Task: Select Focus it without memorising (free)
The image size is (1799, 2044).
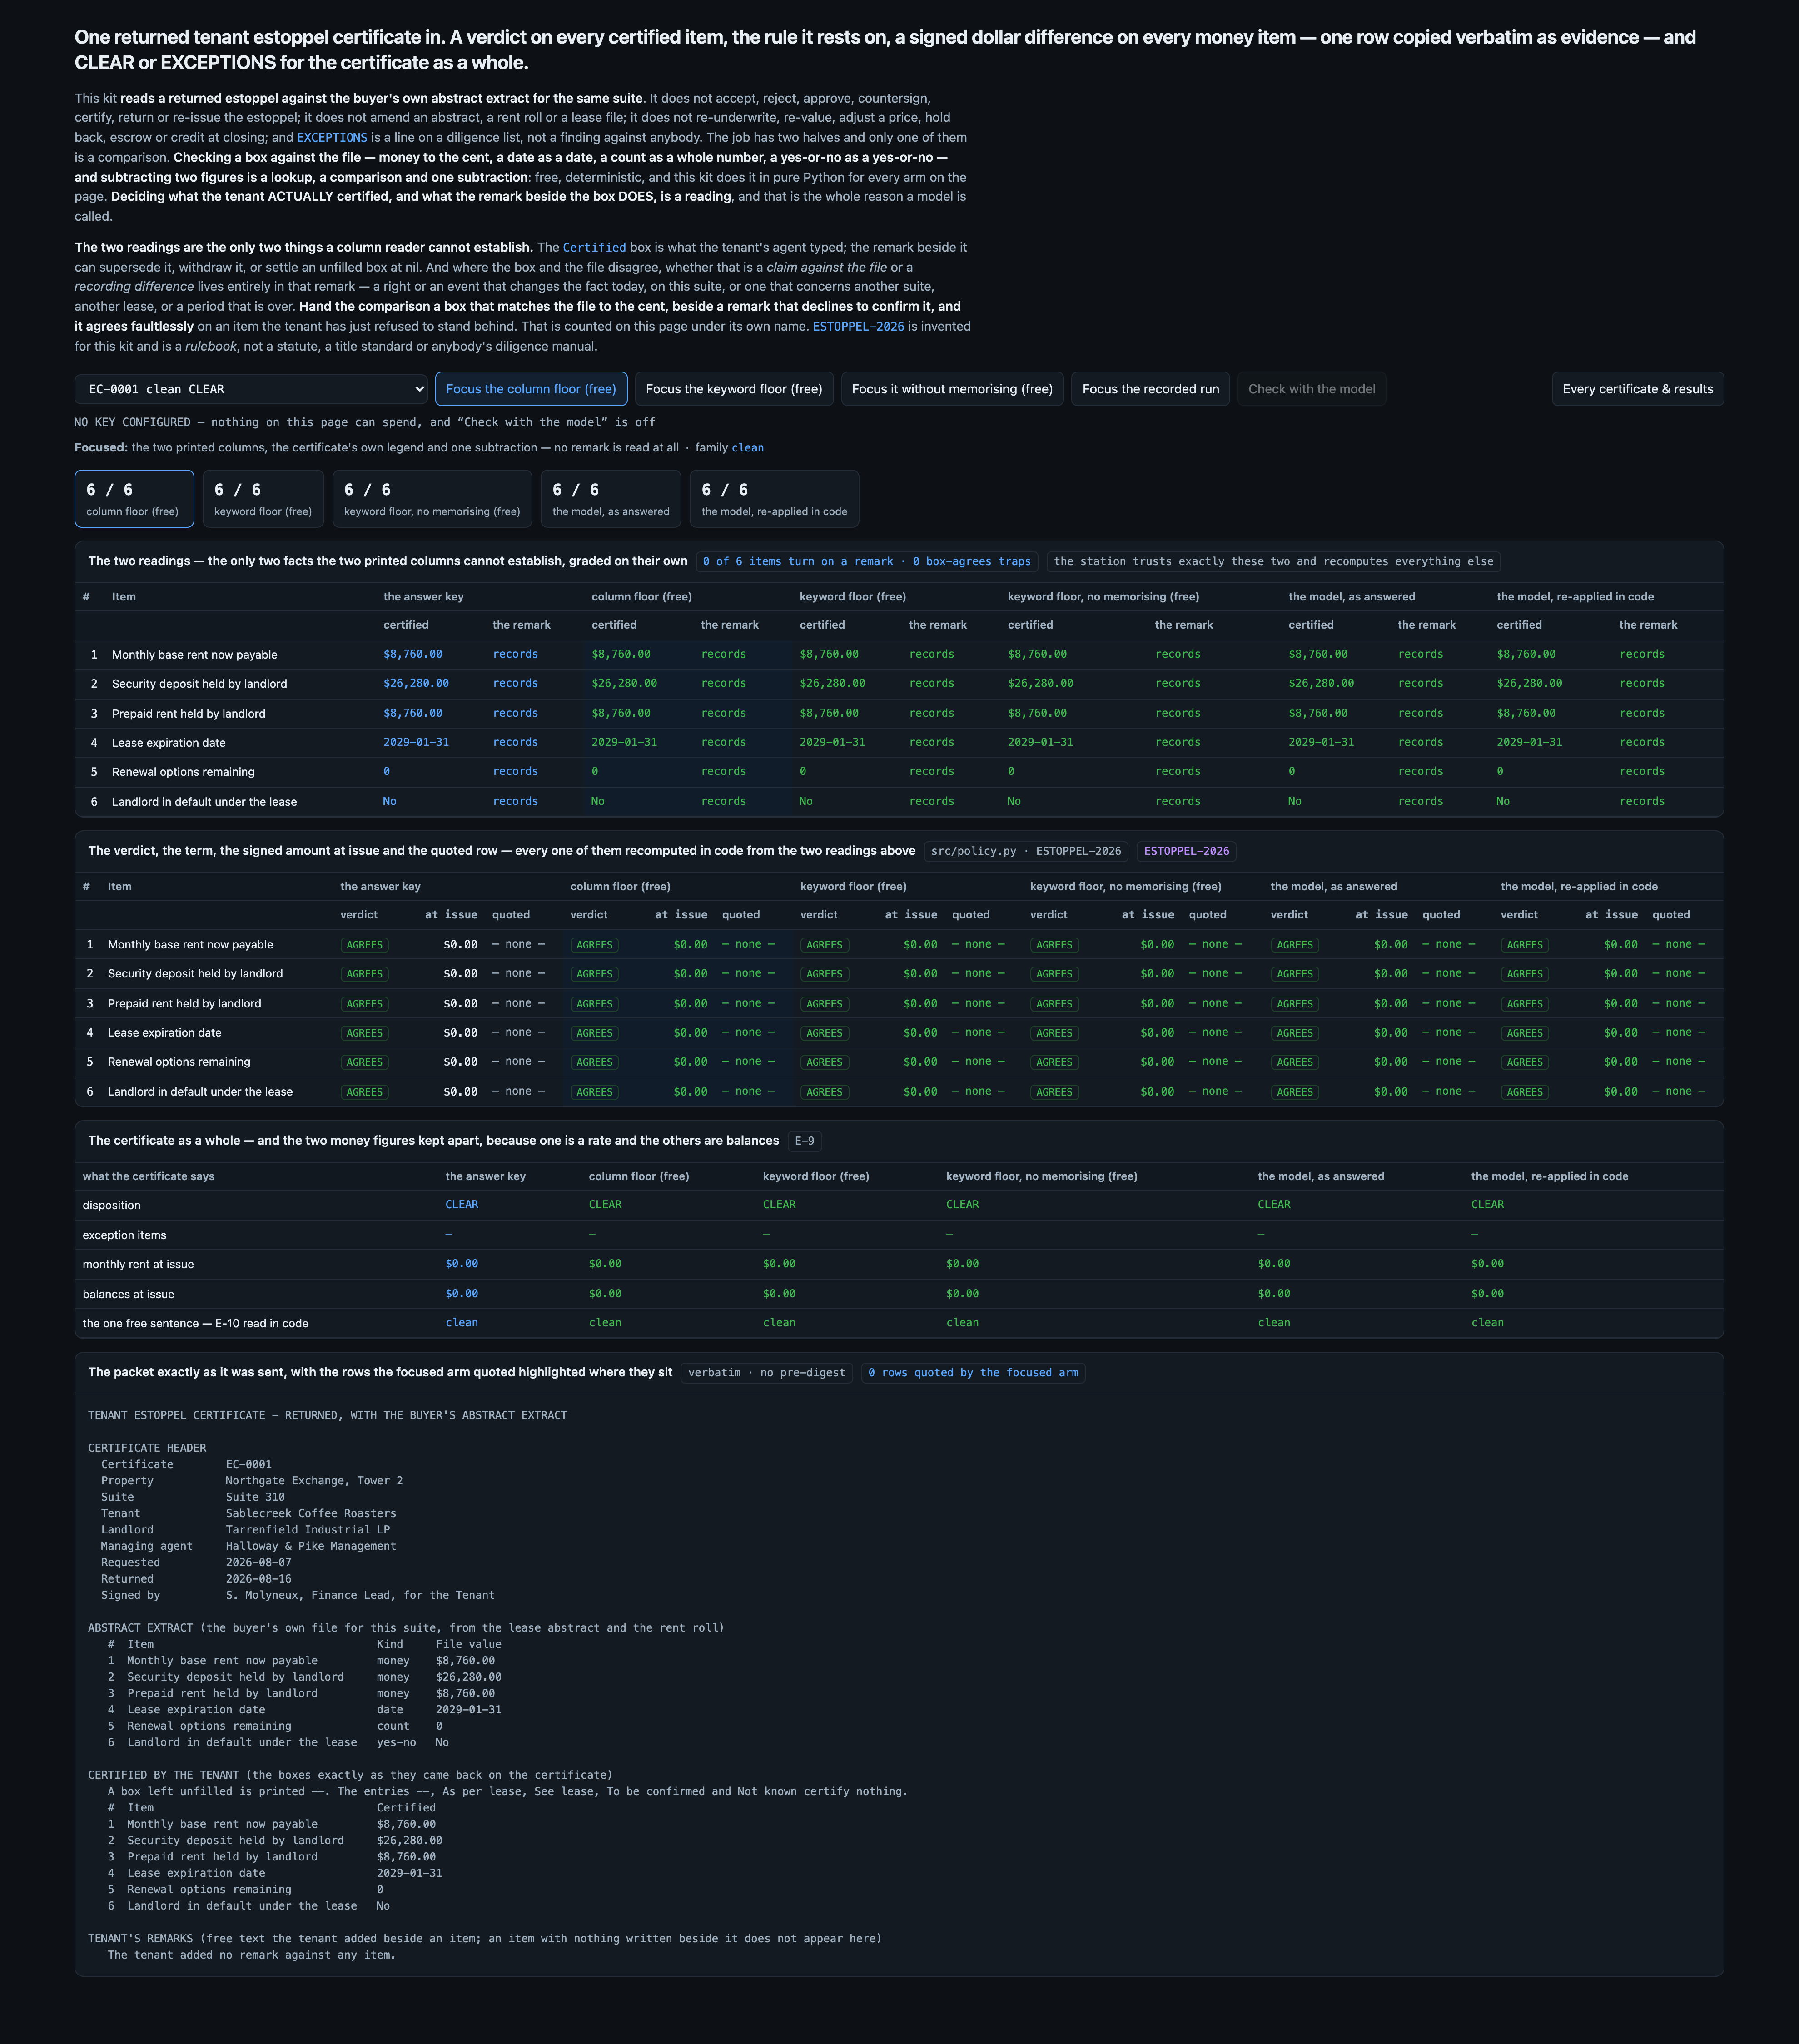Action: click(952, 389)
